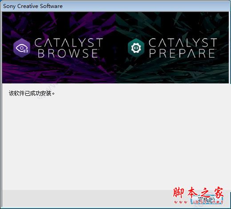Click the CATALYST PREPARE banner title
Image resolution: width=231 pixels, height=209 pixels.
tap(183, 48)
